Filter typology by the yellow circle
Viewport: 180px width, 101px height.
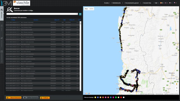click(95, 97)
